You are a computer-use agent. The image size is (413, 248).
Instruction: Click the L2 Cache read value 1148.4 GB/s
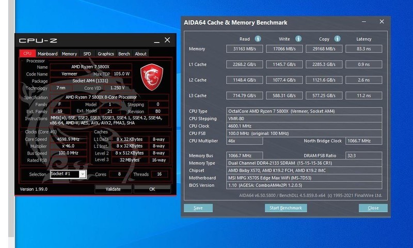tap(244, 80)
